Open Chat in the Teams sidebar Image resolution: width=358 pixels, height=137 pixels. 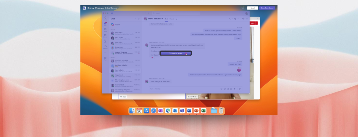(x=105, y=24)
